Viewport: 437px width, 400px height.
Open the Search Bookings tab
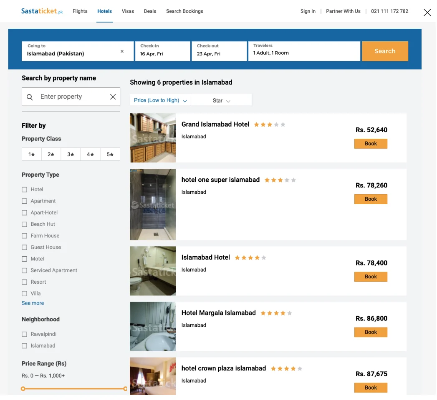[x=184, y=11]
